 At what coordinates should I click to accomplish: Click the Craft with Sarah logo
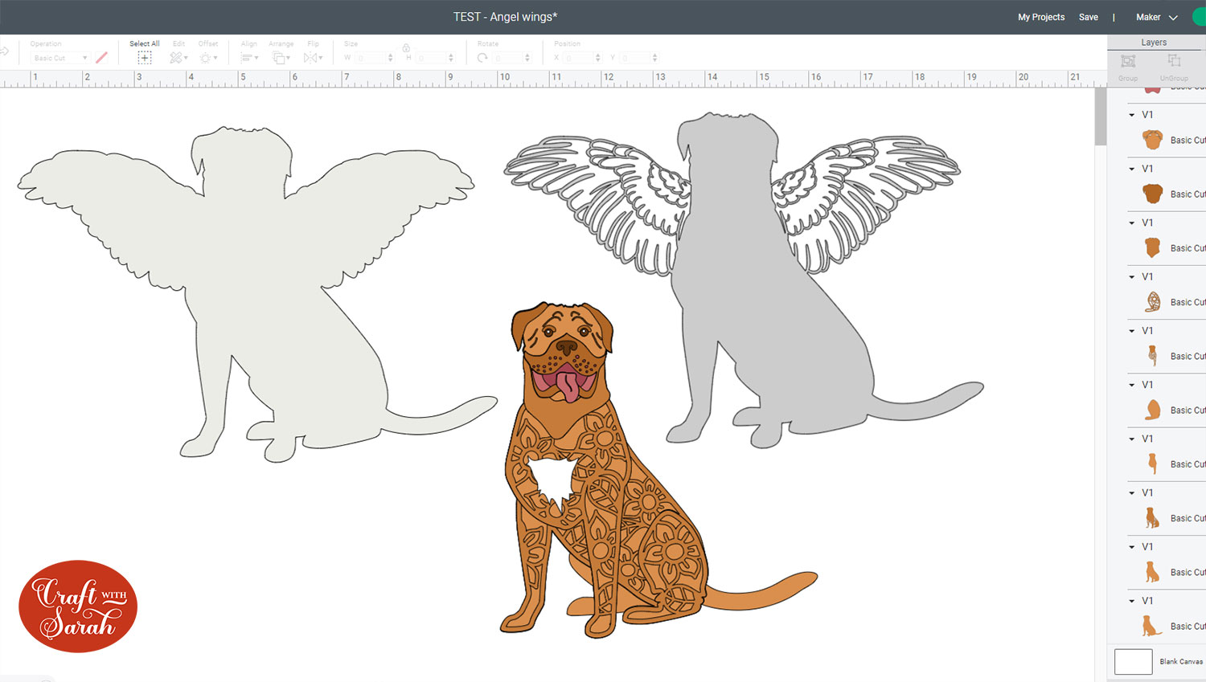coord(76,606)
